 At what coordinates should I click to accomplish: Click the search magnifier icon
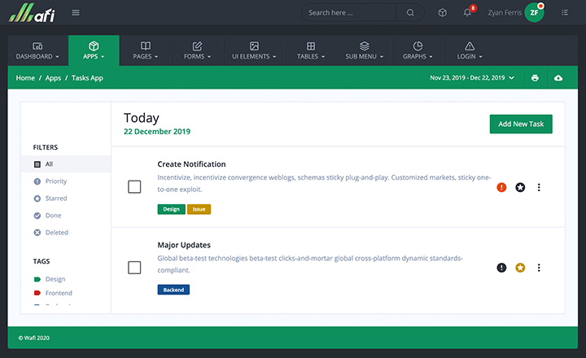[x=410, y=13]
